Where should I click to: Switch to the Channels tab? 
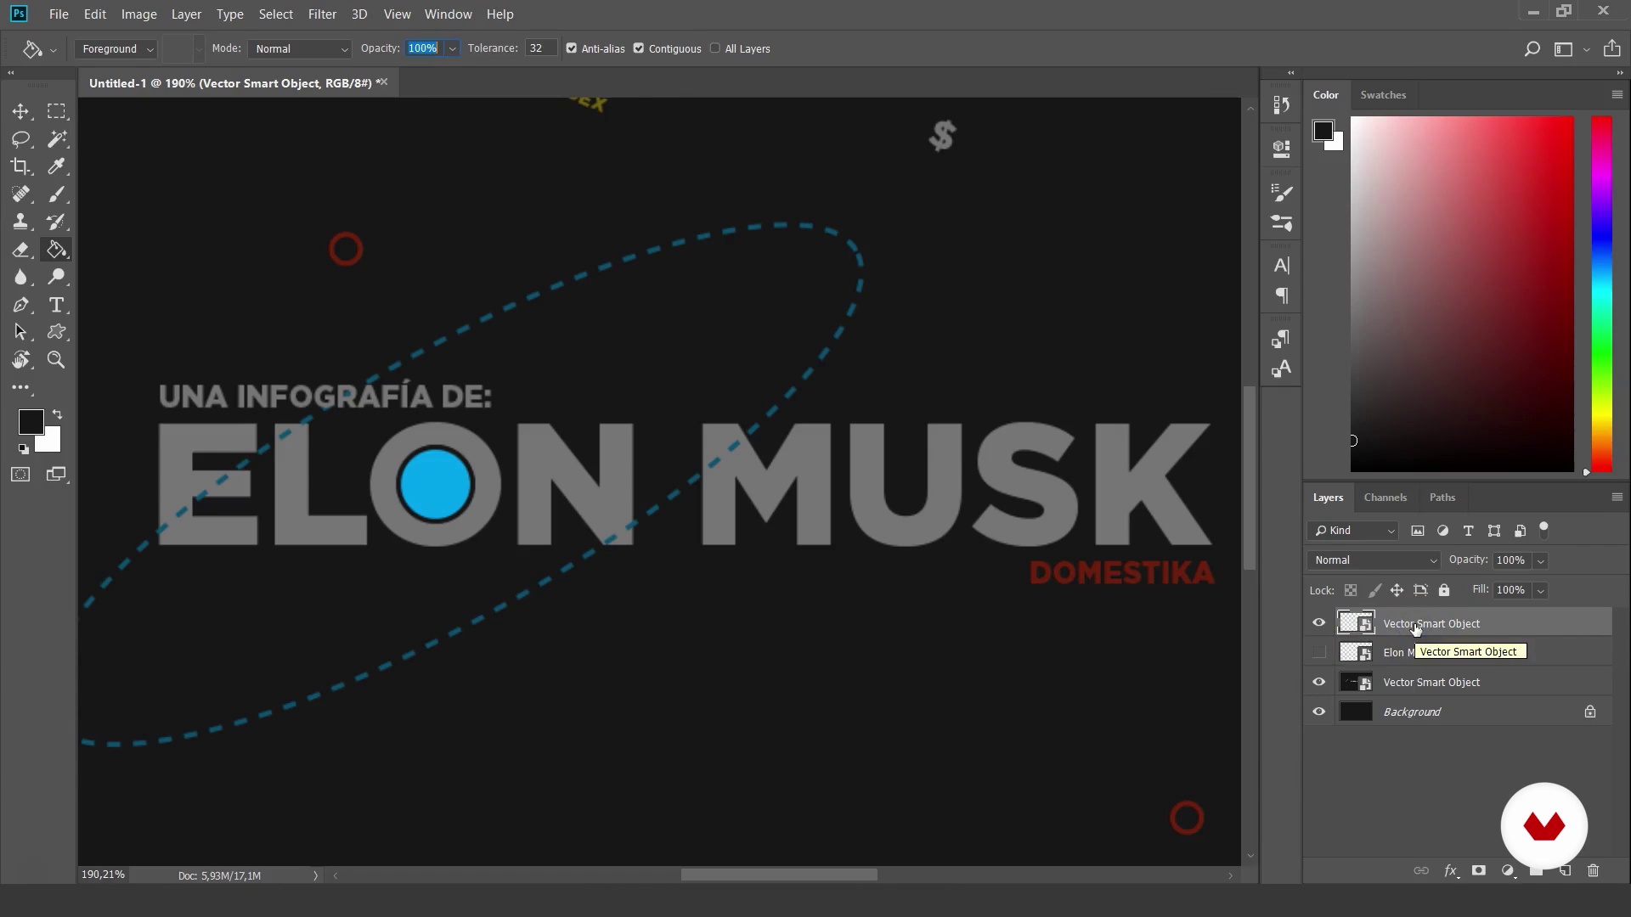tap(1385, 498)
